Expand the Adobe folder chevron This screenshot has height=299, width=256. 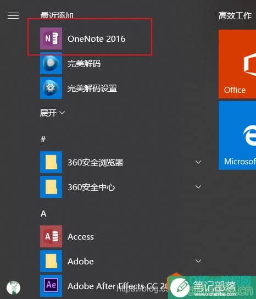pyautogui.click(x=198, y=261)
